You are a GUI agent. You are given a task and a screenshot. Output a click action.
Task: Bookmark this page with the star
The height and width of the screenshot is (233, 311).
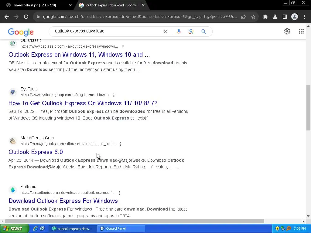point(253,17)
